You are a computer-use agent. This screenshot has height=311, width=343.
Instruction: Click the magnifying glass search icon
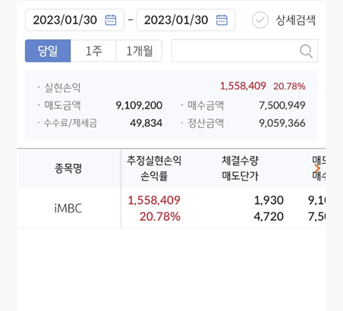point(306,52)
